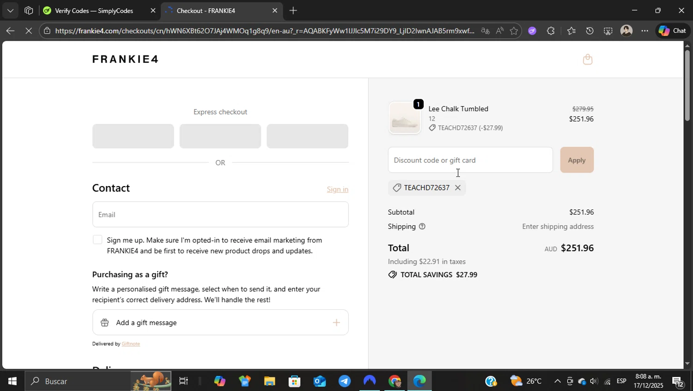Image resolution: width=693 pixels, height=391 pixels.
Task: Open the notifications center icon
Action: point(677,382)
